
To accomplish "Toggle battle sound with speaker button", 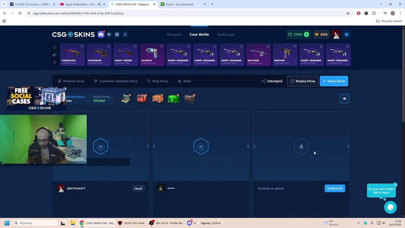I will point(345,98).
